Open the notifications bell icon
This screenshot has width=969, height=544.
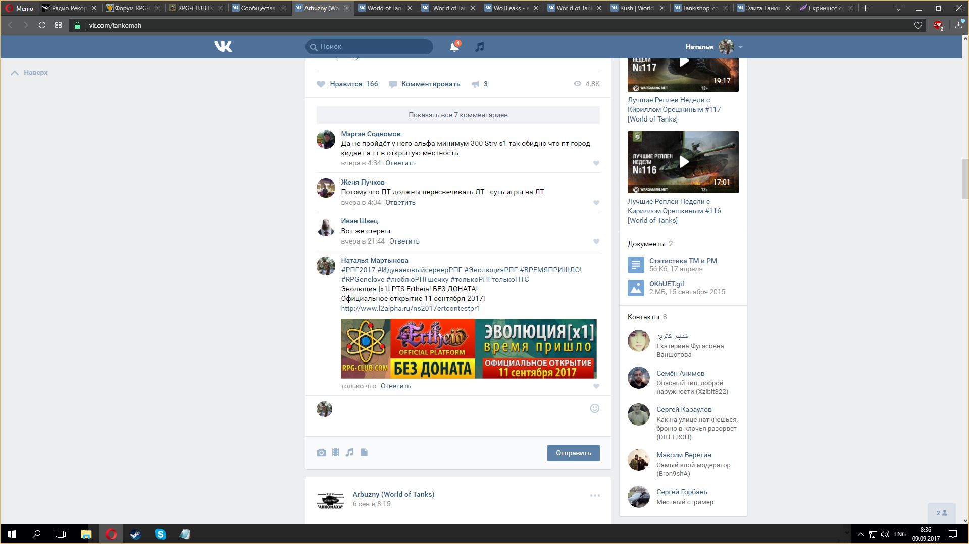click(x=454, y=47)
